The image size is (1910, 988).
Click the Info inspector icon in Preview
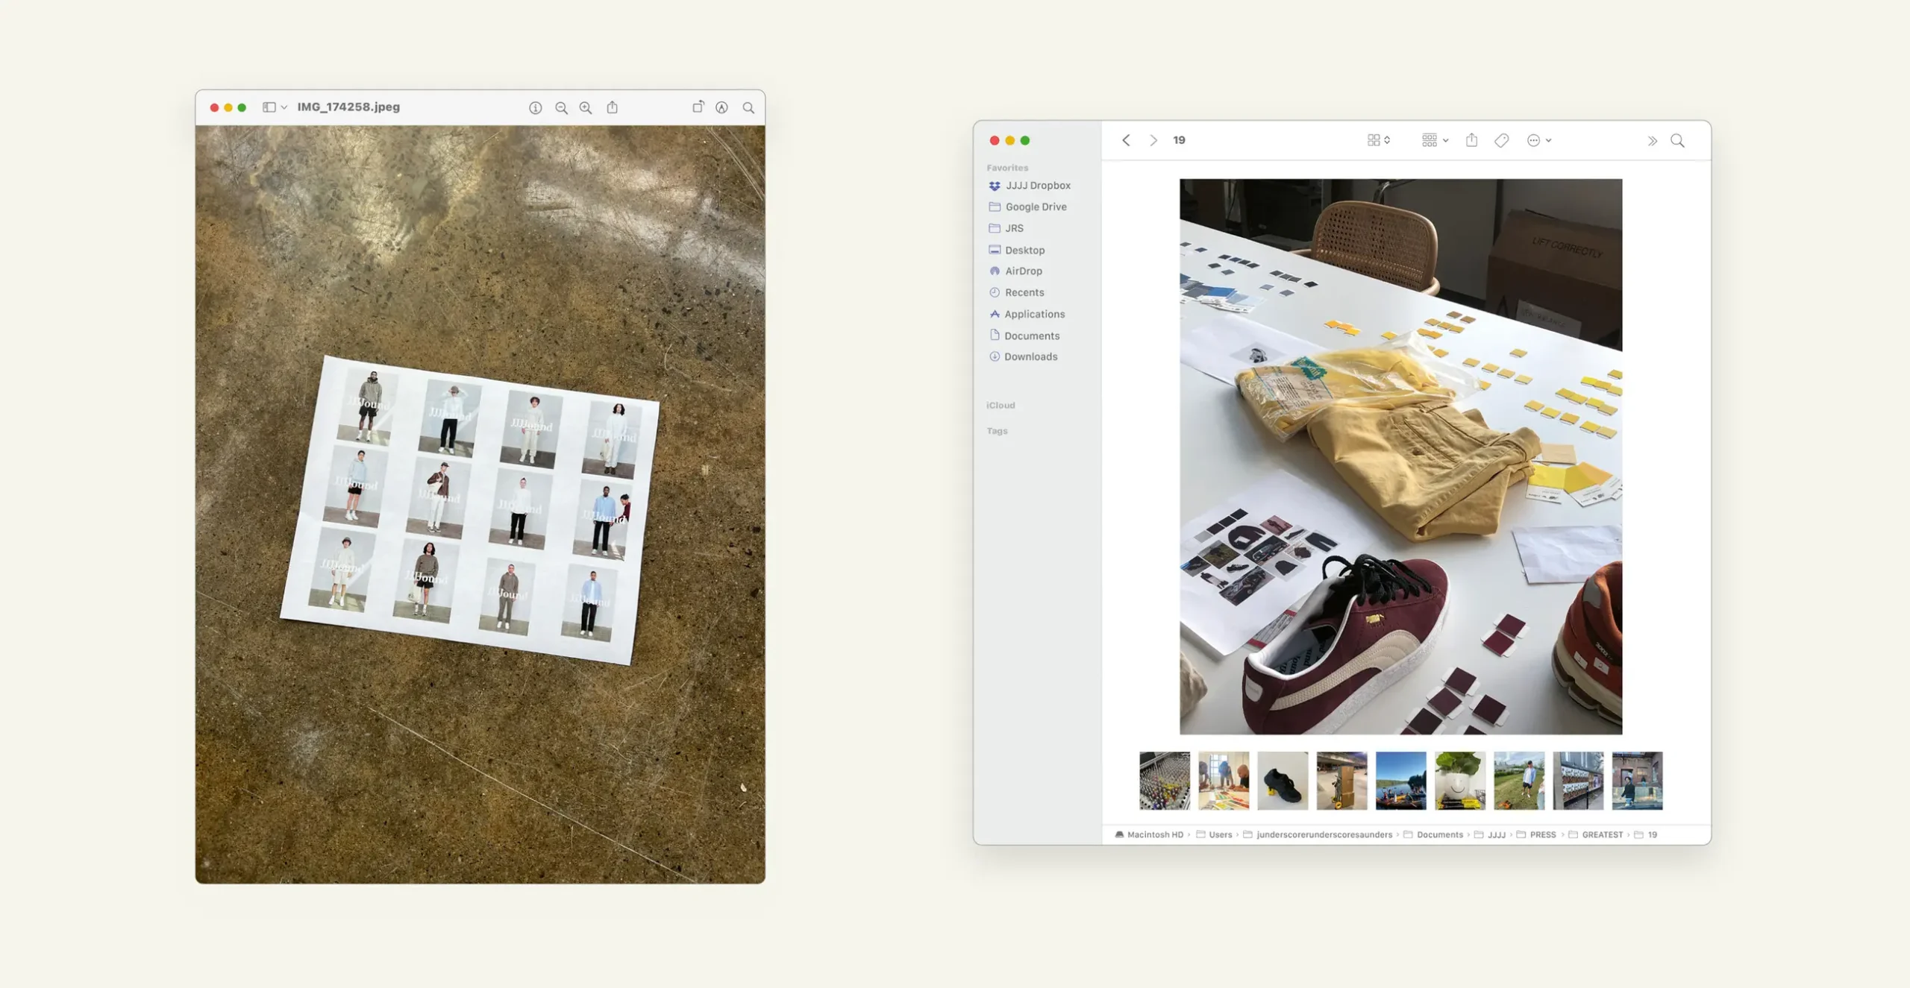click(x=535, y=107)
